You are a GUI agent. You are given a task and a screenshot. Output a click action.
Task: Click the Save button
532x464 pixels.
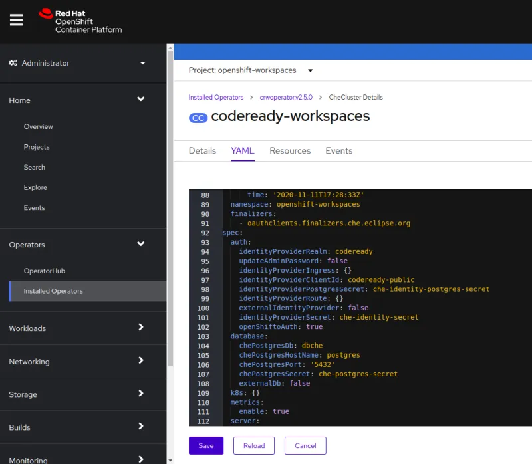[x=206, y=445]
